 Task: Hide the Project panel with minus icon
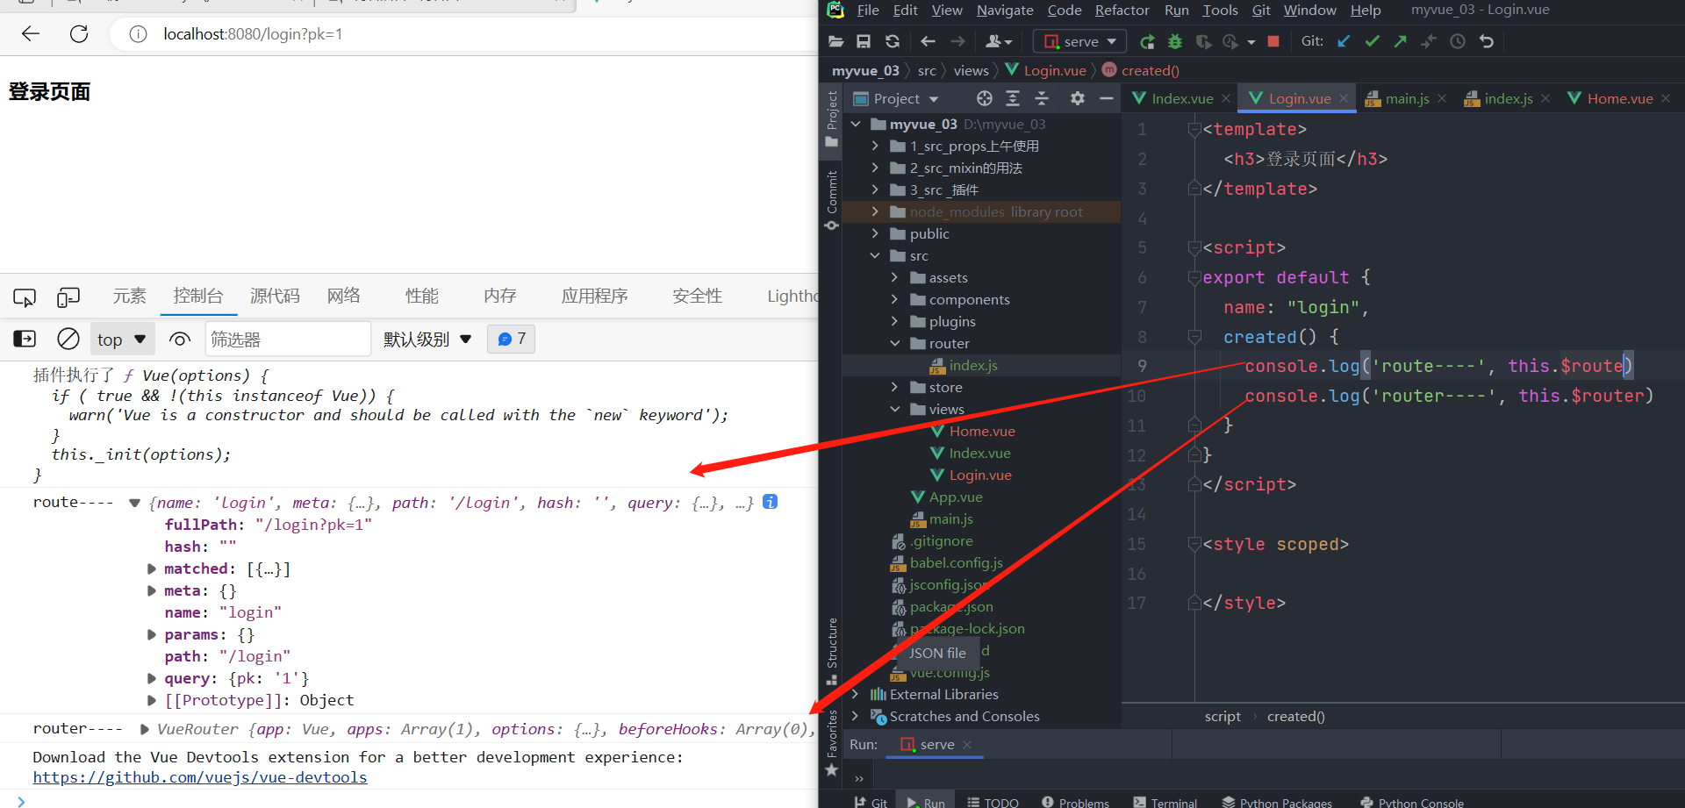click(1107, 98)
